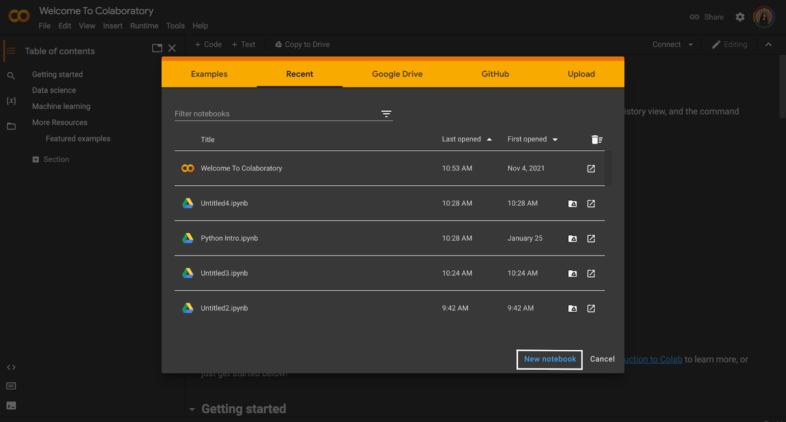Open the Find and replace search icon
786x422 pixels.
pos(11,76)
